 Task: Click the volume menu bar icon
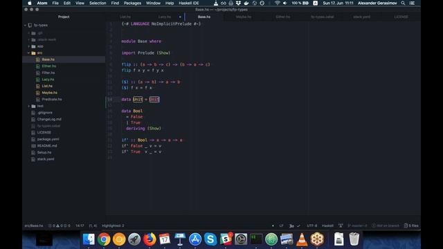284,3
